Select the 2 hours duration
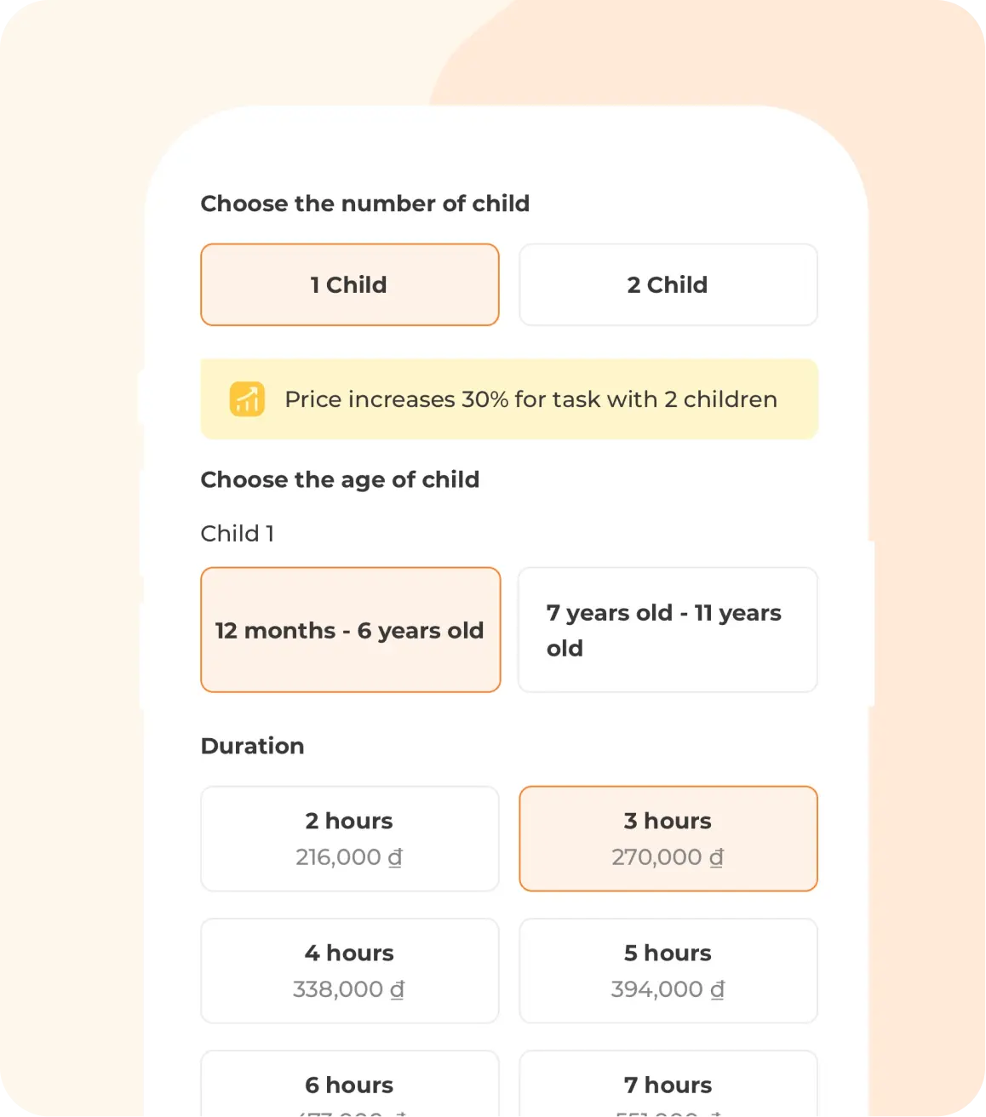This screenshot has height=1117, width=986. point(349,839)
